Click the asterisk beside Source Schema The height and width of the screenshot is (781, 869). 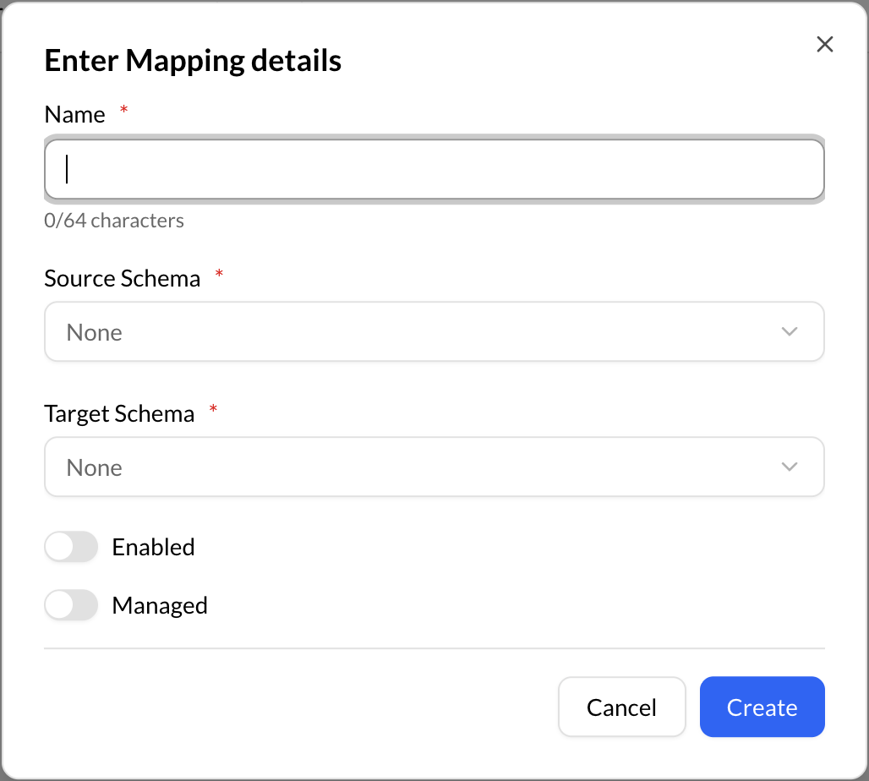pyautogui.click(x=219, y=273)
